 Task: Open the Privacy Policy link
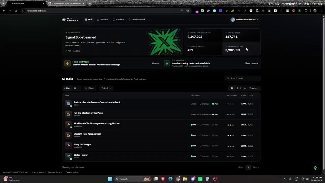coord(38,172)
